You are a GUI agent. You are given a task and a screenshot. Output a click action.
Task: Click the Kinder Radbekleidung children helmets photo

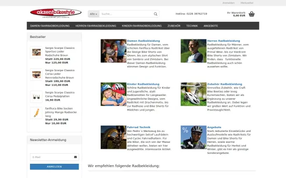click(x=113, y=94)
